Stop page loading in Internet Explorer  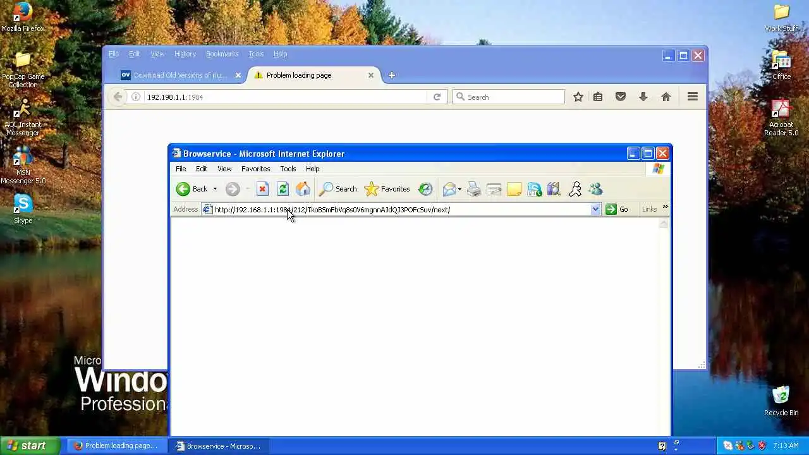pyautogui.click(x=262, y=189)
